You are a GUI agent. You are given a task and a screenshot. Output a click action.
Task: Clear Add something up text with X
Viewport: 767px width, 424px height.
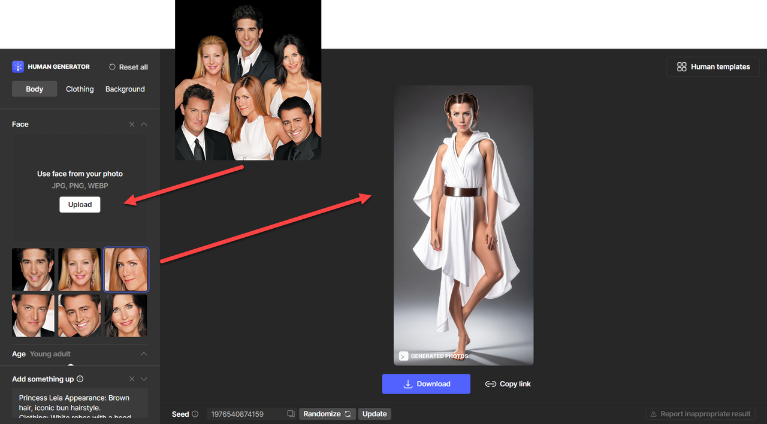click(132, 379)
